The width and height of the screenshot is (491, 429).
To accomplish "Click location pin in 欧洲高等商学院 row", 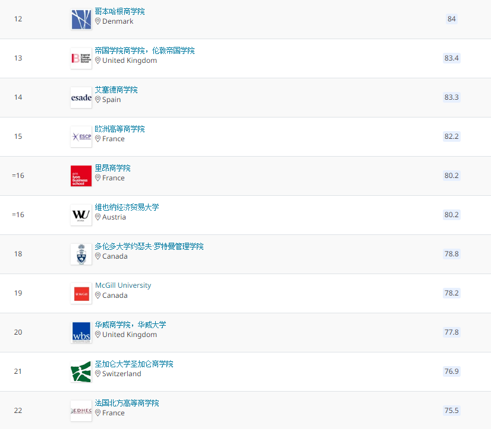I will pos(97,138).
